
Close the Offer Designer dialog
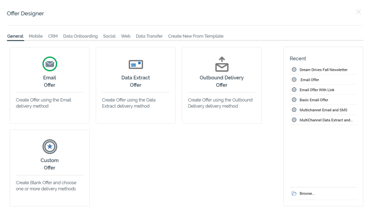tap(358, 12)
